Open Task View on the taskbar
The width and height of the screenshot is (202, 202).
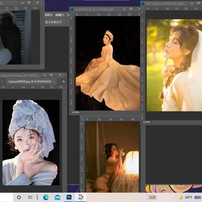(x=30, y=197)
